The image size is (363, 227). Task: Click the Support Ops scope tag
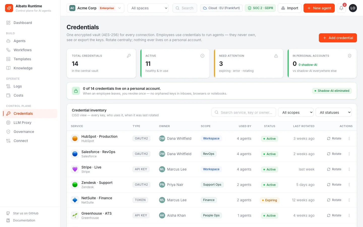point(212,185)
